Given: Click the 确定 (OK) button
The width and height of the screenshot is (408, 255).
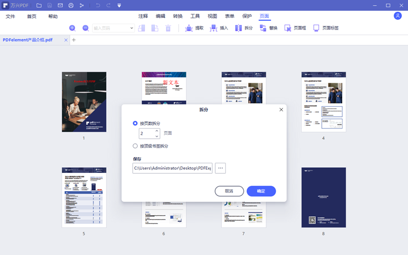Looking at the screenshot, I should tap(261, 191).
